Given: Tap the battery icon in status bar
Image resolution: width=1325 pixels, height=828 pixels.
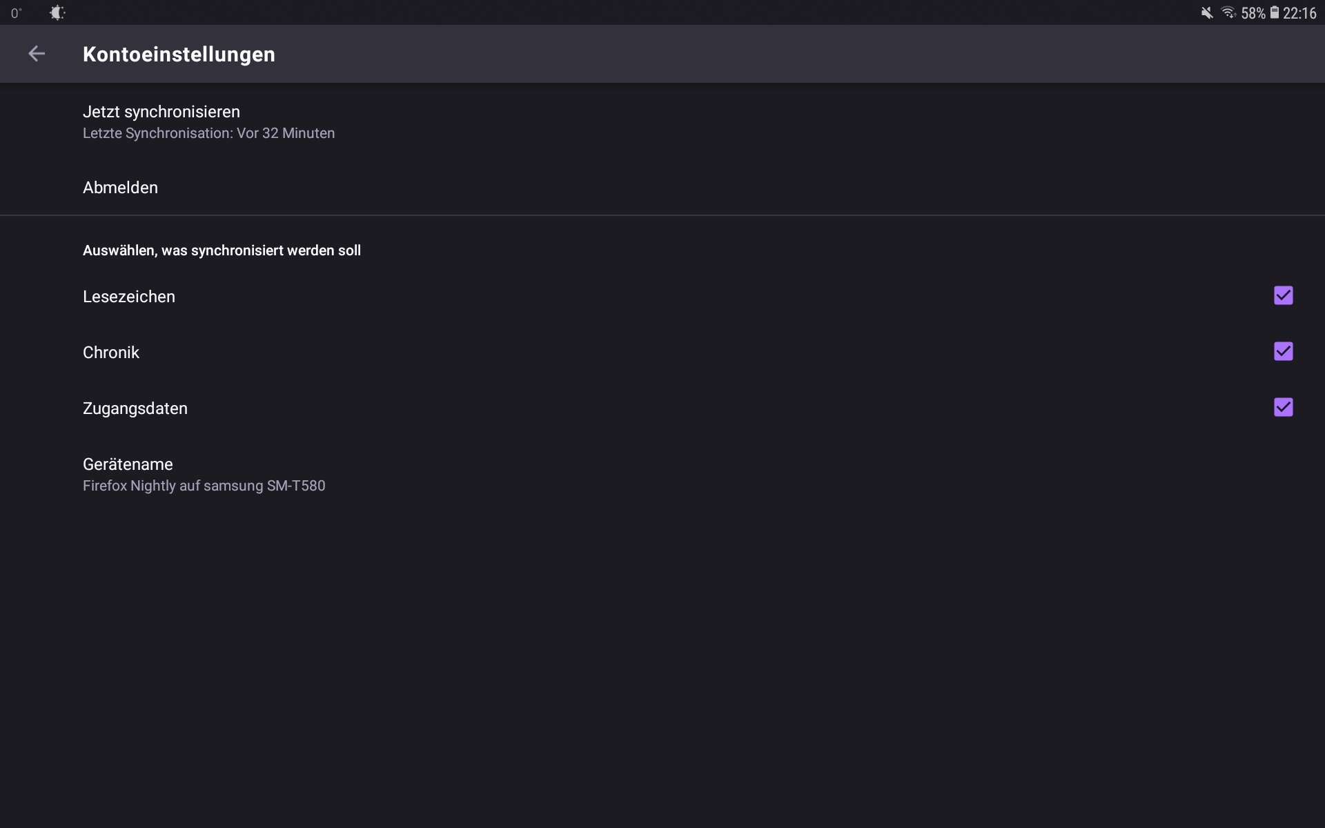Looking at the screenshot, I should 1274,13.
